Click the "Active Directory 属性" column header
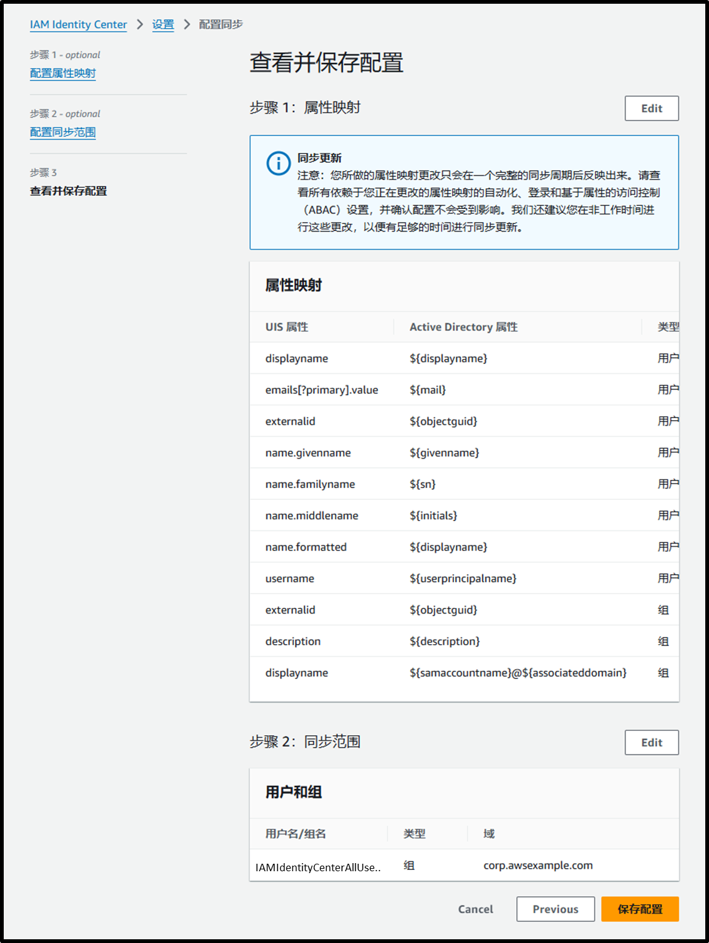The height and width of the screenshot is (943, 709). pyautogui.click(x=464, y=327)
